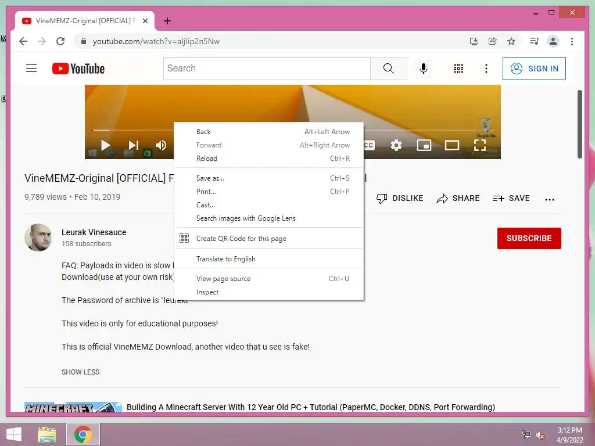Viewport: 595px width, 446px height.
Task: Switch to theater mode
Action: pos(452,145)
